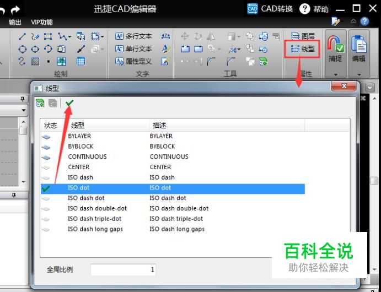Image resolution: width=381 pixels, height=292 pixels.
Task: Select the Line drawing tool
Action: pos(23,37)
